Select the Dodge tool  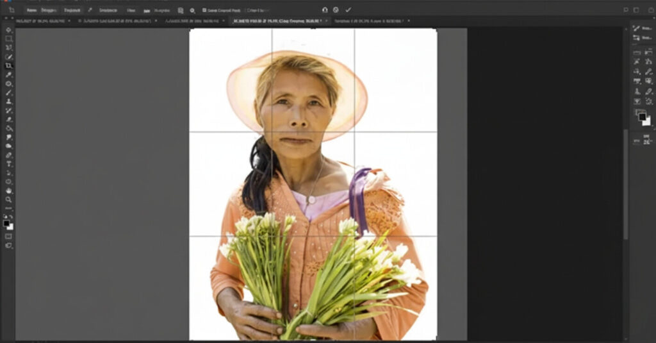tap(8, 146)
